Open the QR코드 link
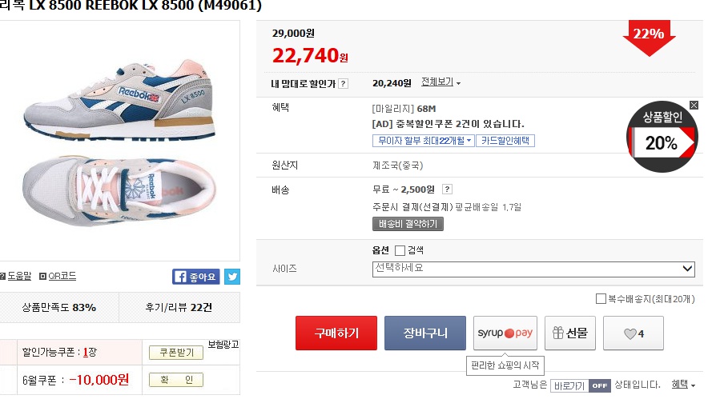 (x=58, y=276)
